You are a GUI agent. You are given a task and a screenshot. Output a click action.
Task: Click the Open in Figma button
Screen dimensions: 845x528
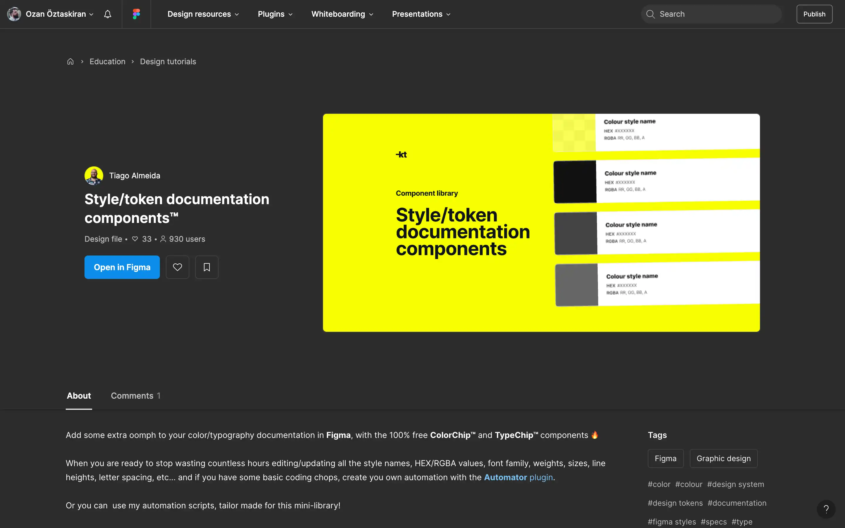122,267
